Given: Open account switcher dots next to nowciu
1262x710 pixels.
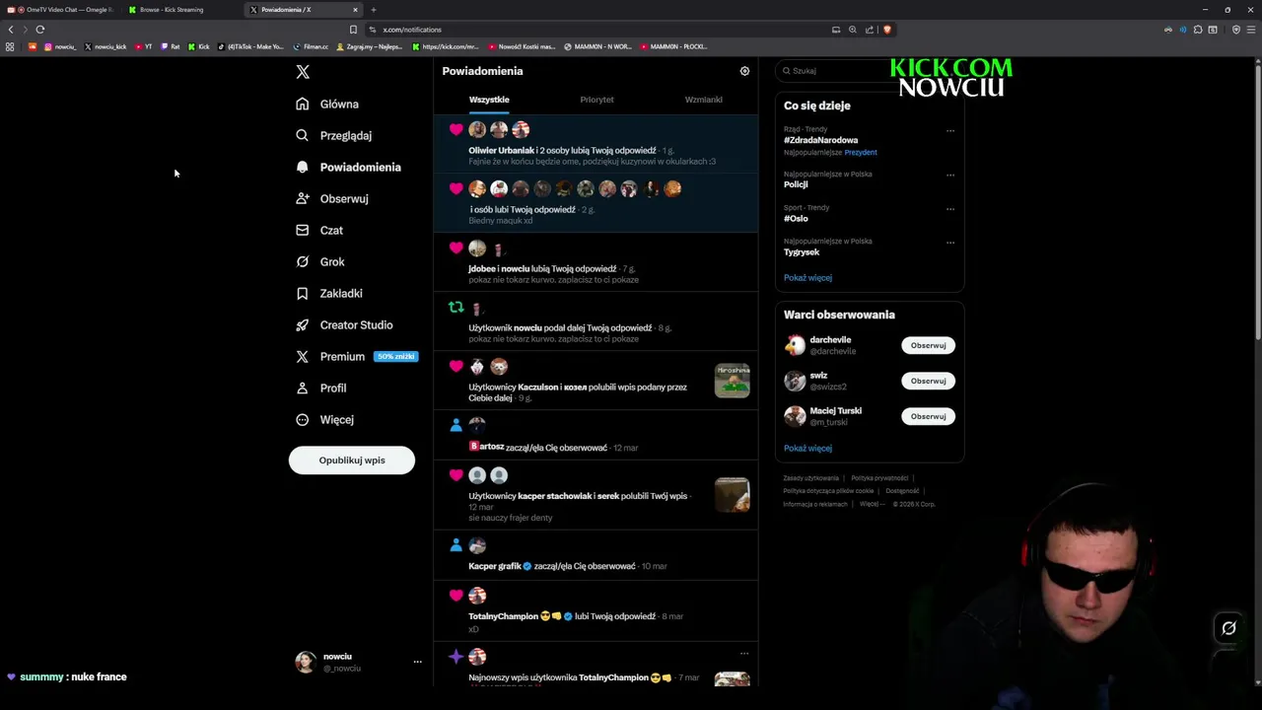Looking at the screenshot, I should (417, 662).
